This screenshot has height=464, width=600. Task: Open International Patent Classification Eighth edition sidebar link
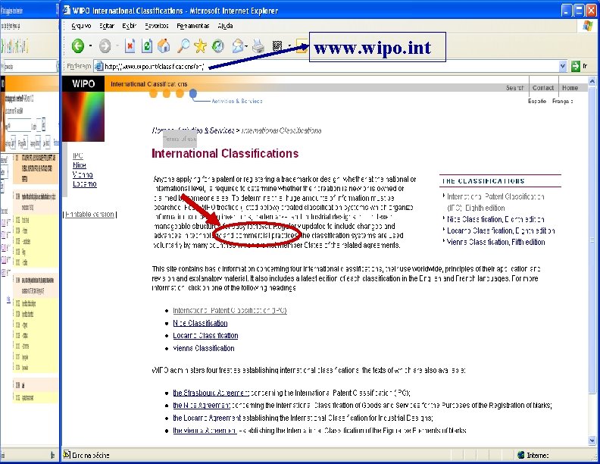click(495, 202)
